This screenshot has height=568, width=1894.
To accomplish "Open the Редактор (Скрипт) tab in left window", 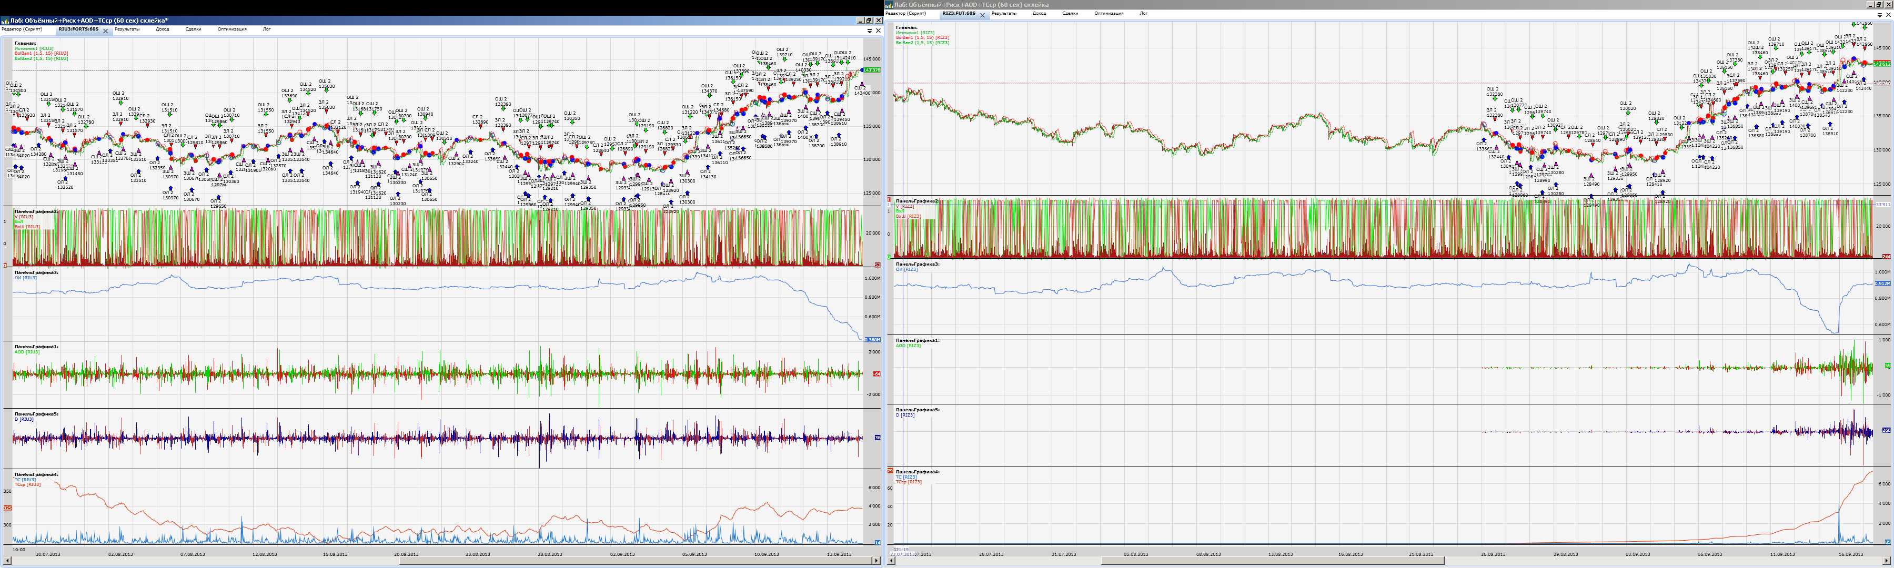I will coord(22,29).
